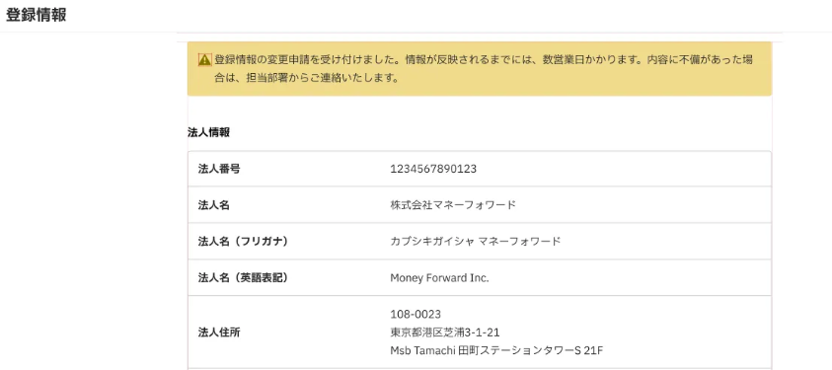Image resolution: width=832 pixels, height=370 pixels.
Task: Click the 登録情報 page heading
Action: [37, 15]
